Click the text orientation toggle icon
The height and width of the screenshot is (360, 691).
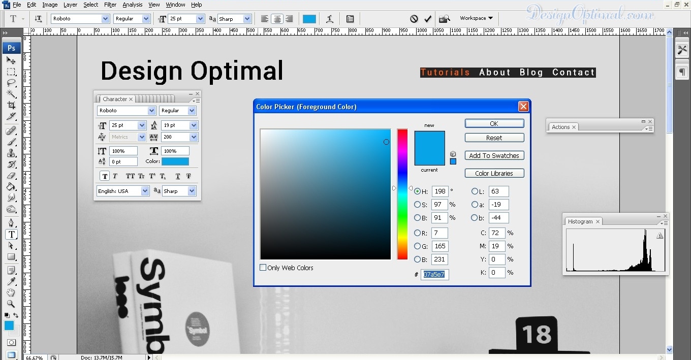click(x=38, y=19)
